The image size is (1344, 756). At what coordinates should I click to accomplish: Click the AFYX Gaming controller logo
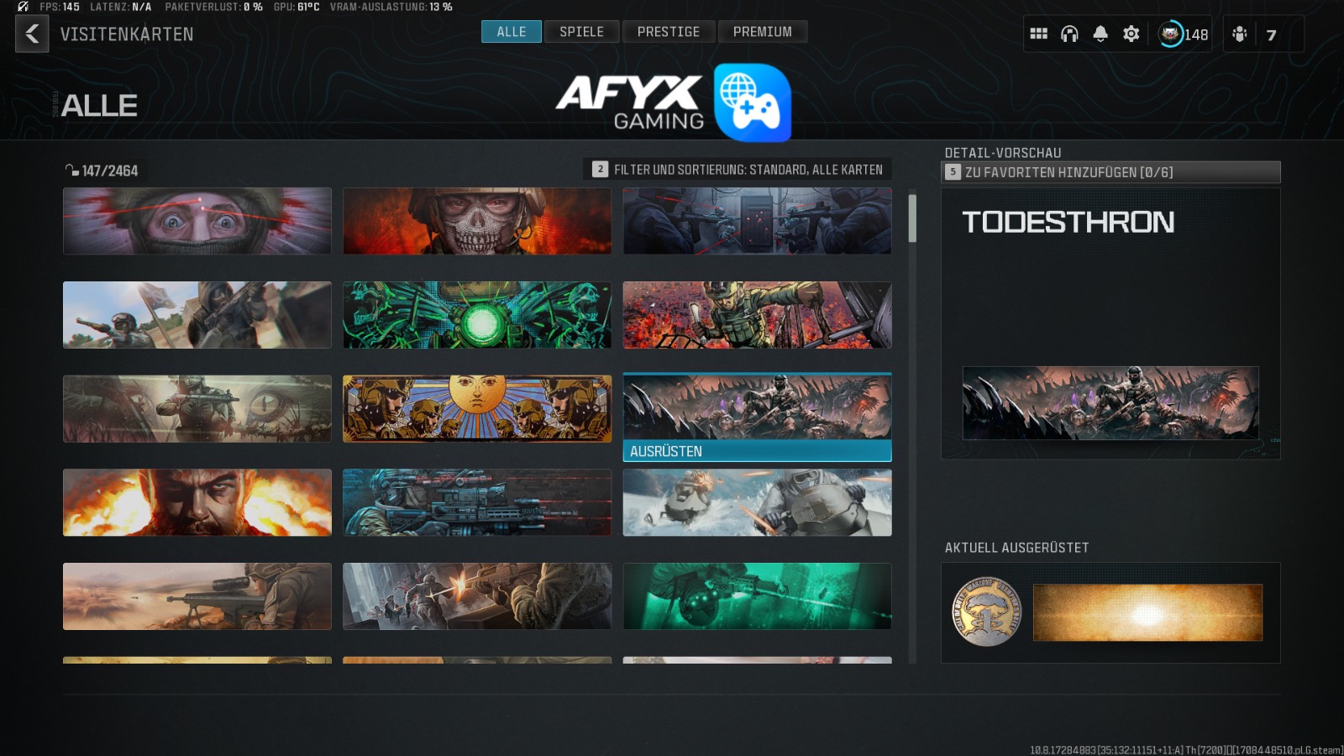[x=752, y=102]
